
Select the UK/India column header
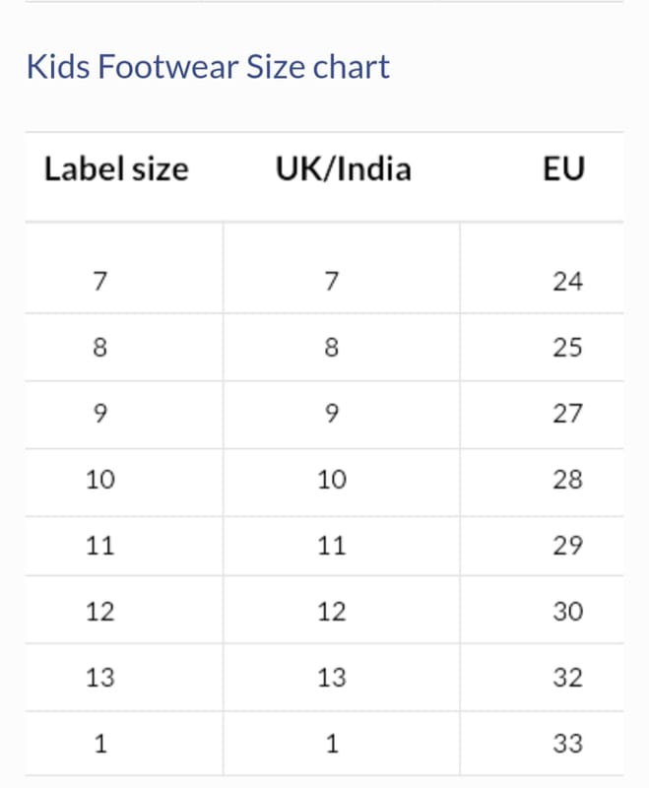coord(343,169)
